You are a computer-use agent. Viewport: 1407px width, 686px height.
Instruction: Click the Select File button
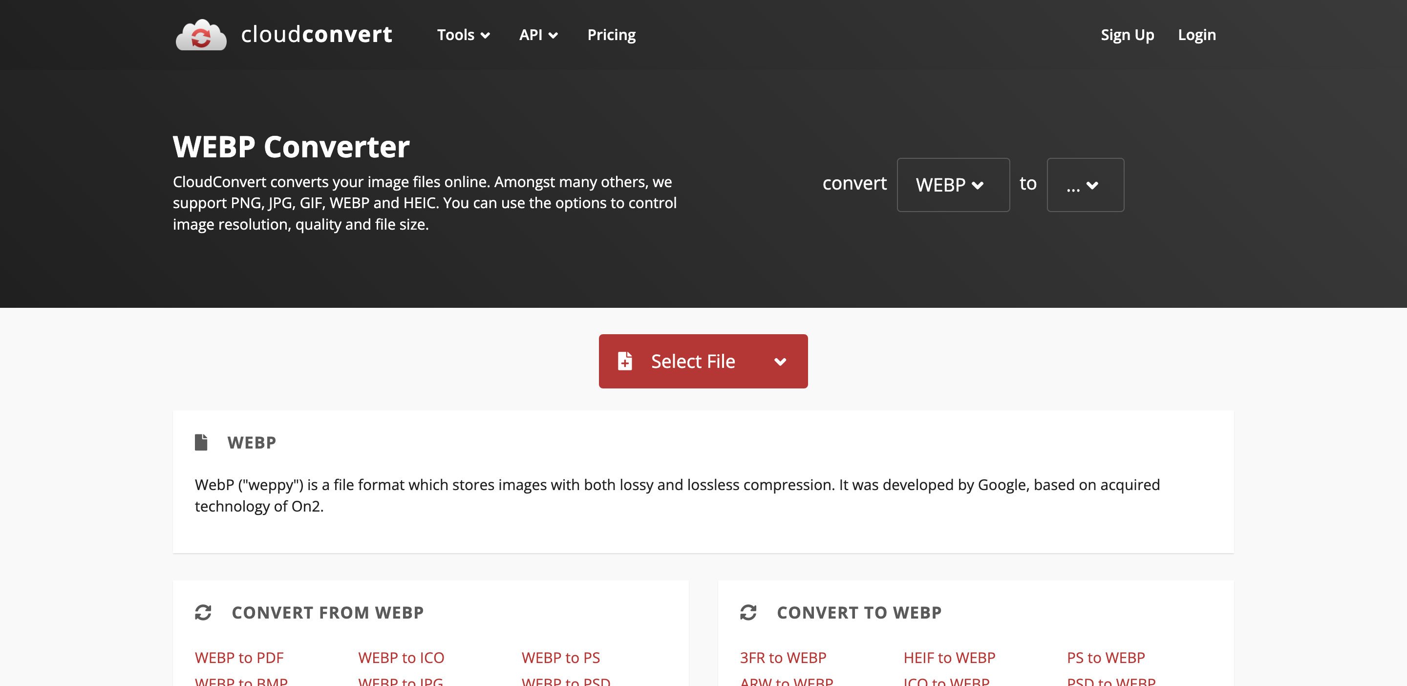pyautogui.click(x=703, y=361)
